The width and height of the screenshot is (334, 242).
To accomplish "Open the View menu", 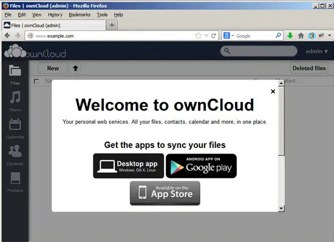I will click(x=36, y=15).
